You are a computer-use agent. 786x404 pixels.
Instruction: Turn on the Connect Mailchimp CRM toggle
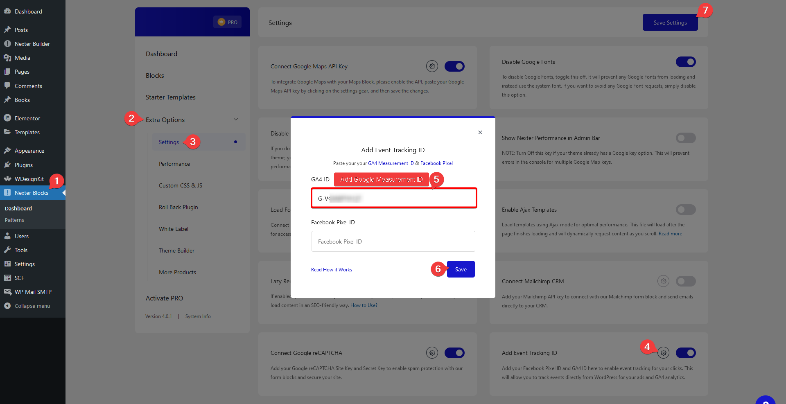pyautogui.click(x=686, y=281)
